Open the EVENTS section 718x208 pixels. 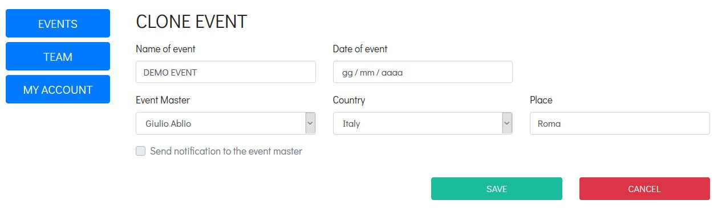point(58,23)
